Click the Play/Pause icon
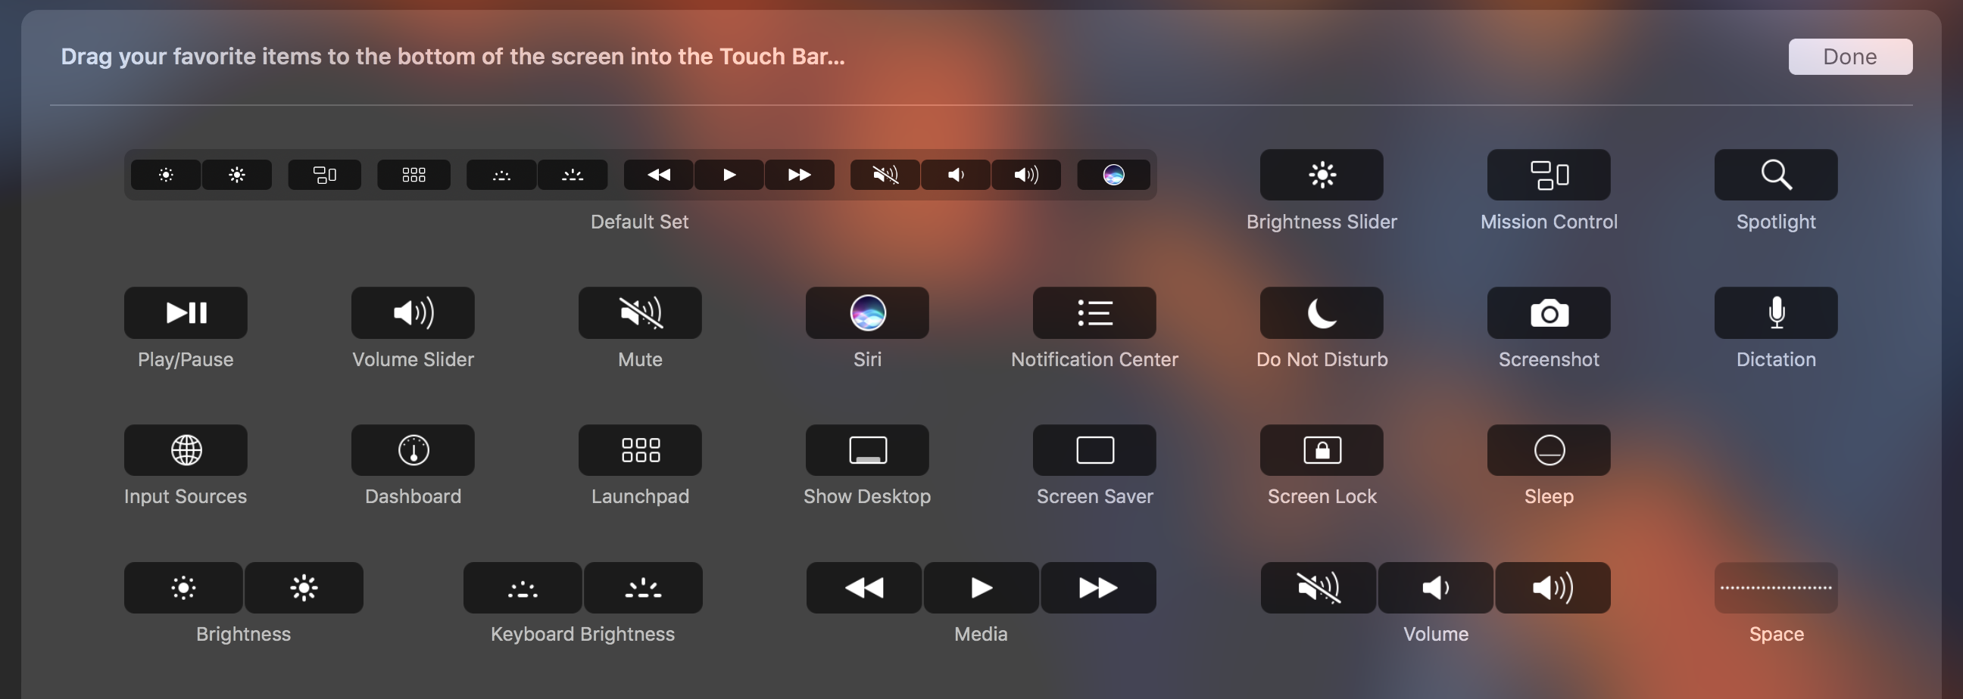 [186, 312]
